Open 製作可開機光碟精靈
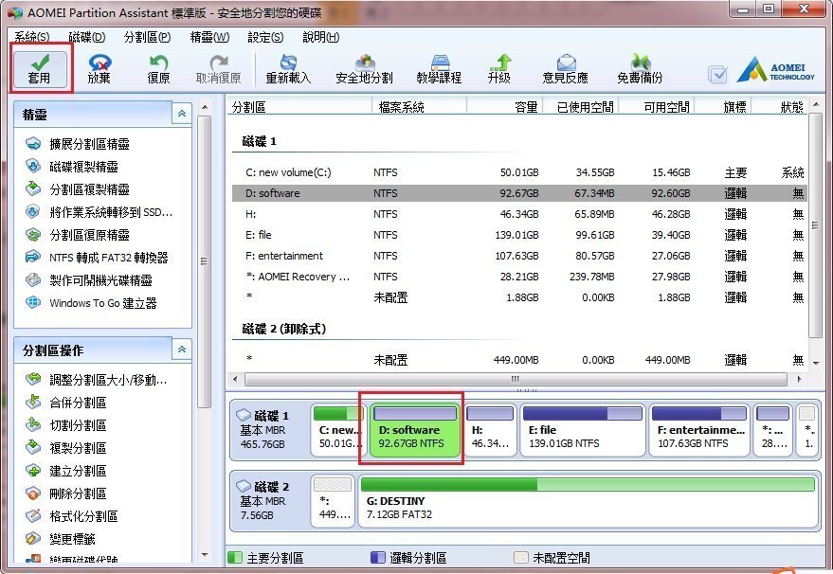 [89, 280]
